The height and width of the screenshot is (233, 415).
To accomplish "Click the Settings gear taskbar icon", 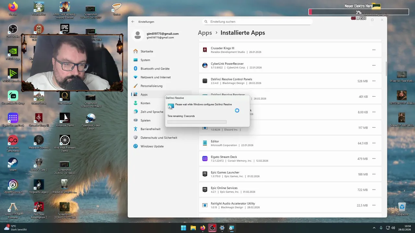I will click(x=222, y=228).
